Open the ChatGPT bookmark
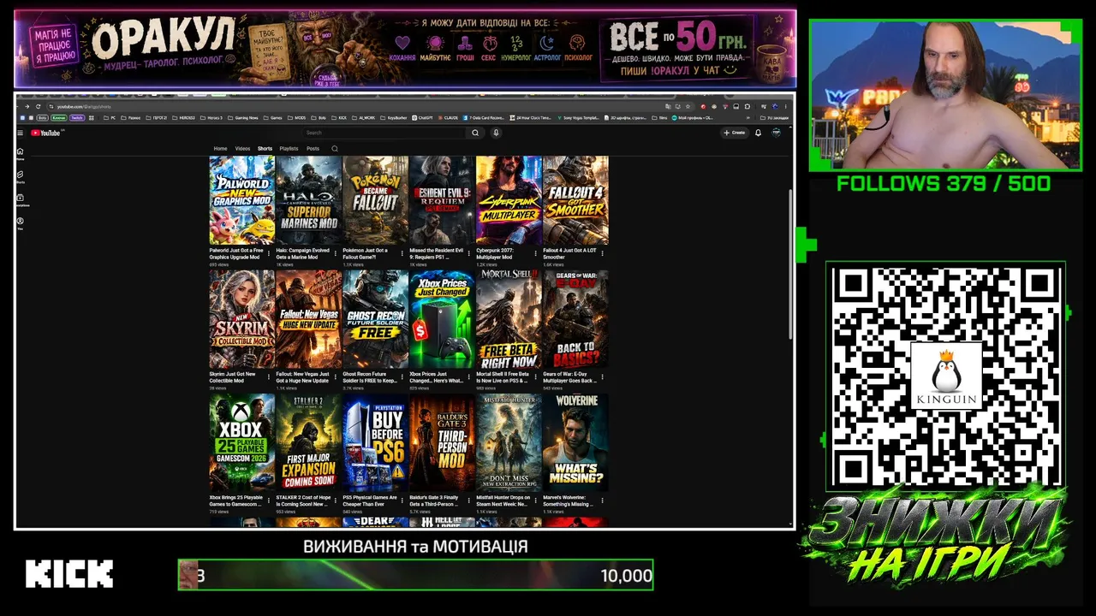Screen dimensions: 1096x616 [x=423, y=117]
